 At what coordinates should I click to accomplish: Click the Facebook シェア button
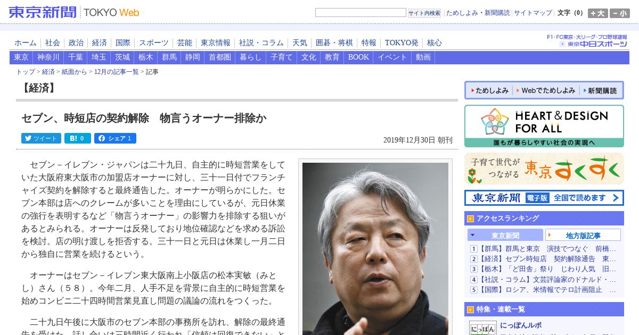coord(115,138)
